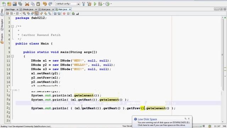Click the editor Last Edit icon
The width and height of the screenshot is (227, 128).
click(7, 14)
